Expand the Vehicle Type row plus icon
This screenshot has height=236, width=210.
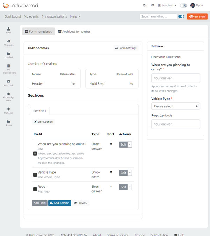pyautogui.click(x=35, y=175)
